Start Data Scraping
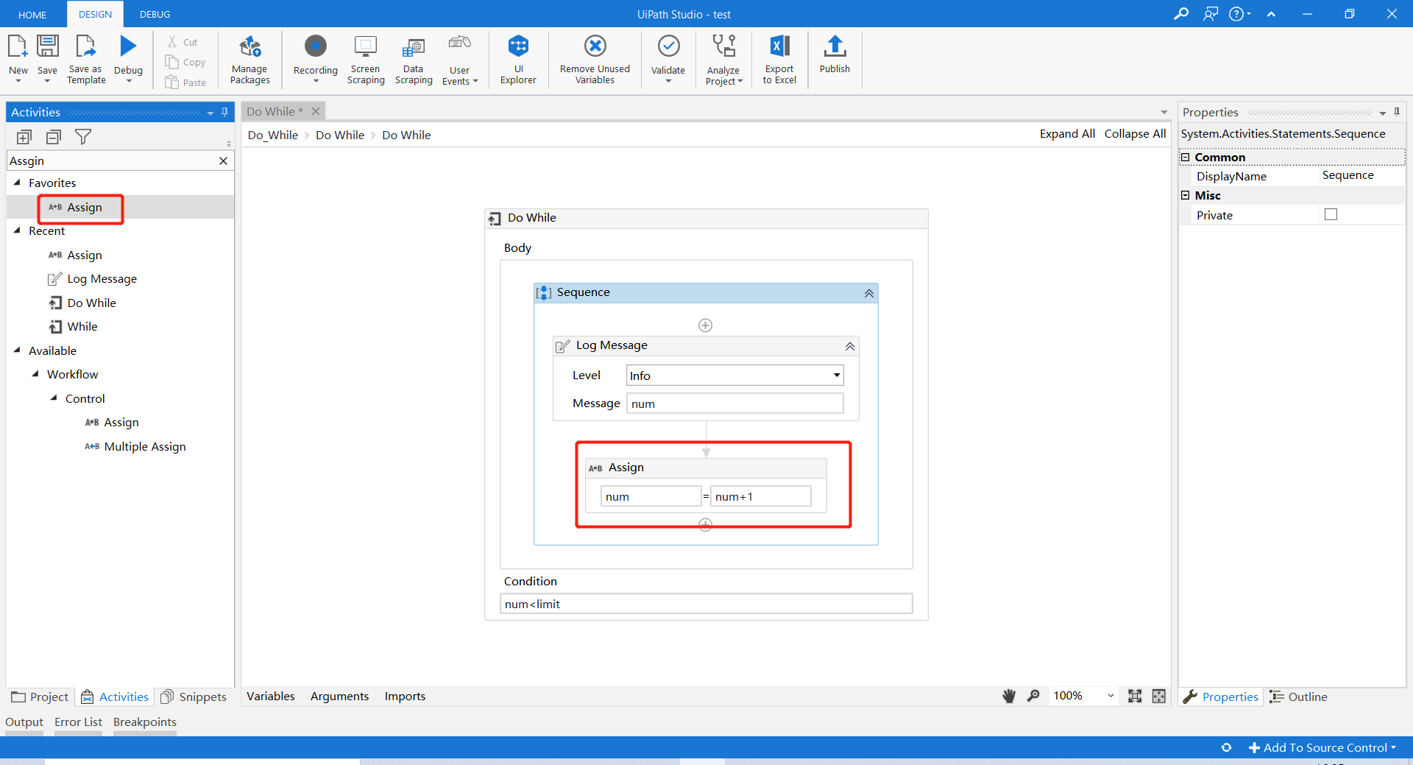Screen dimensions: 1413x765 pos(413,60)
